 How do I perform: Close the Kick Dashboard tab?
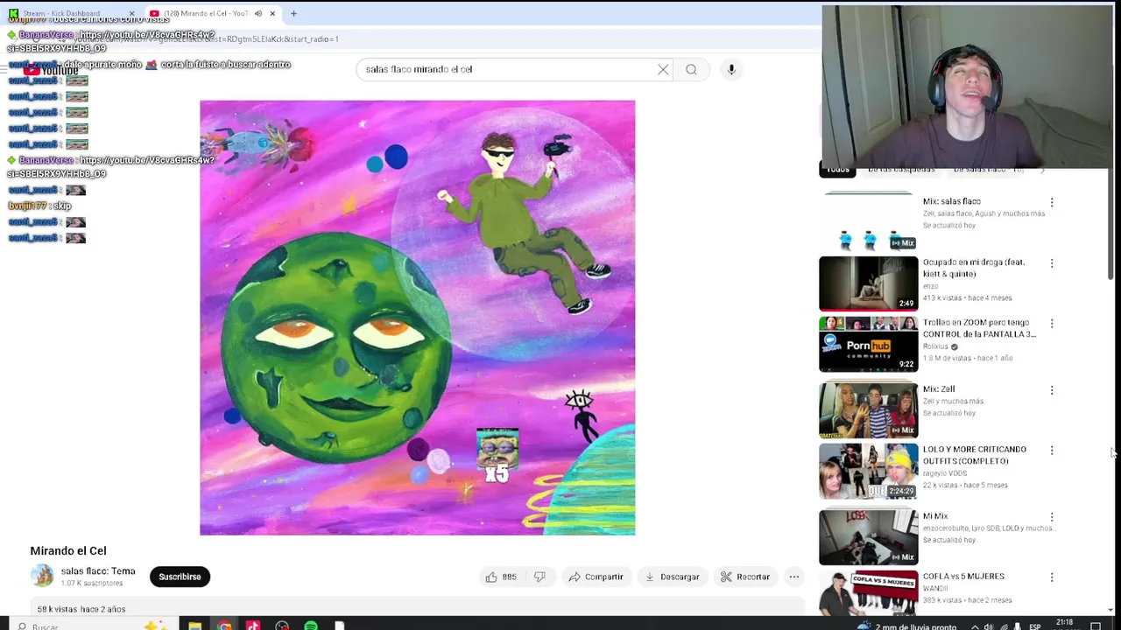click(x=131, y=13)
